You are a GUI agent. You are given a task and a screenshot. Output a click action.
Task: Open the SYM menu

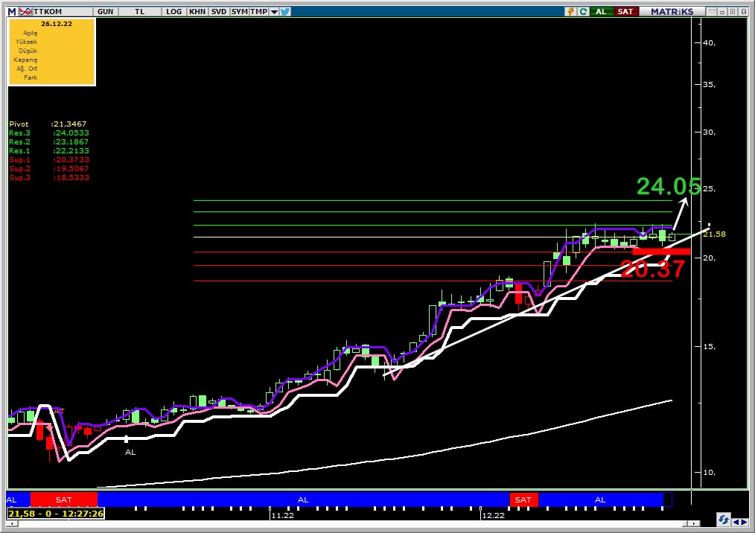pos(239,11)
